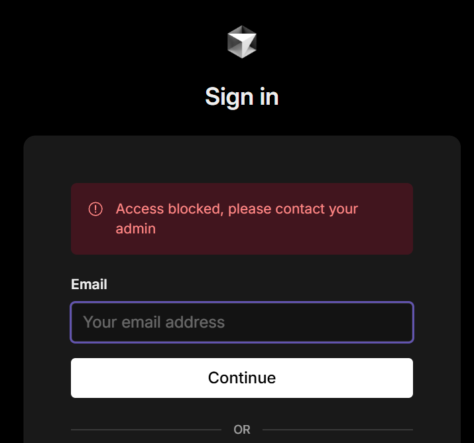Click the "Sign in" heading text

point(241,97)
